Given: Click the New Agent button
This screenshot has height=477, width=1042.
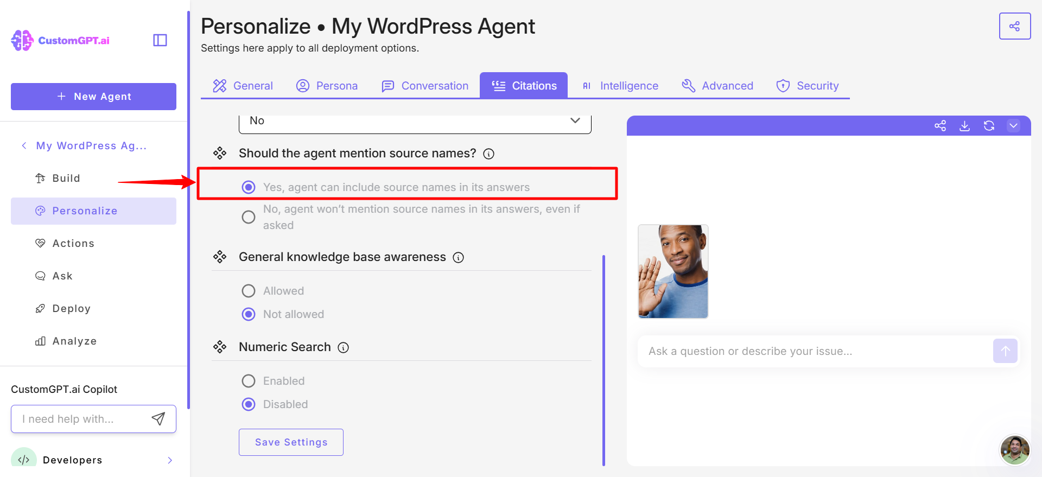Looking at the screenshot, I should [x=93, y=97].
